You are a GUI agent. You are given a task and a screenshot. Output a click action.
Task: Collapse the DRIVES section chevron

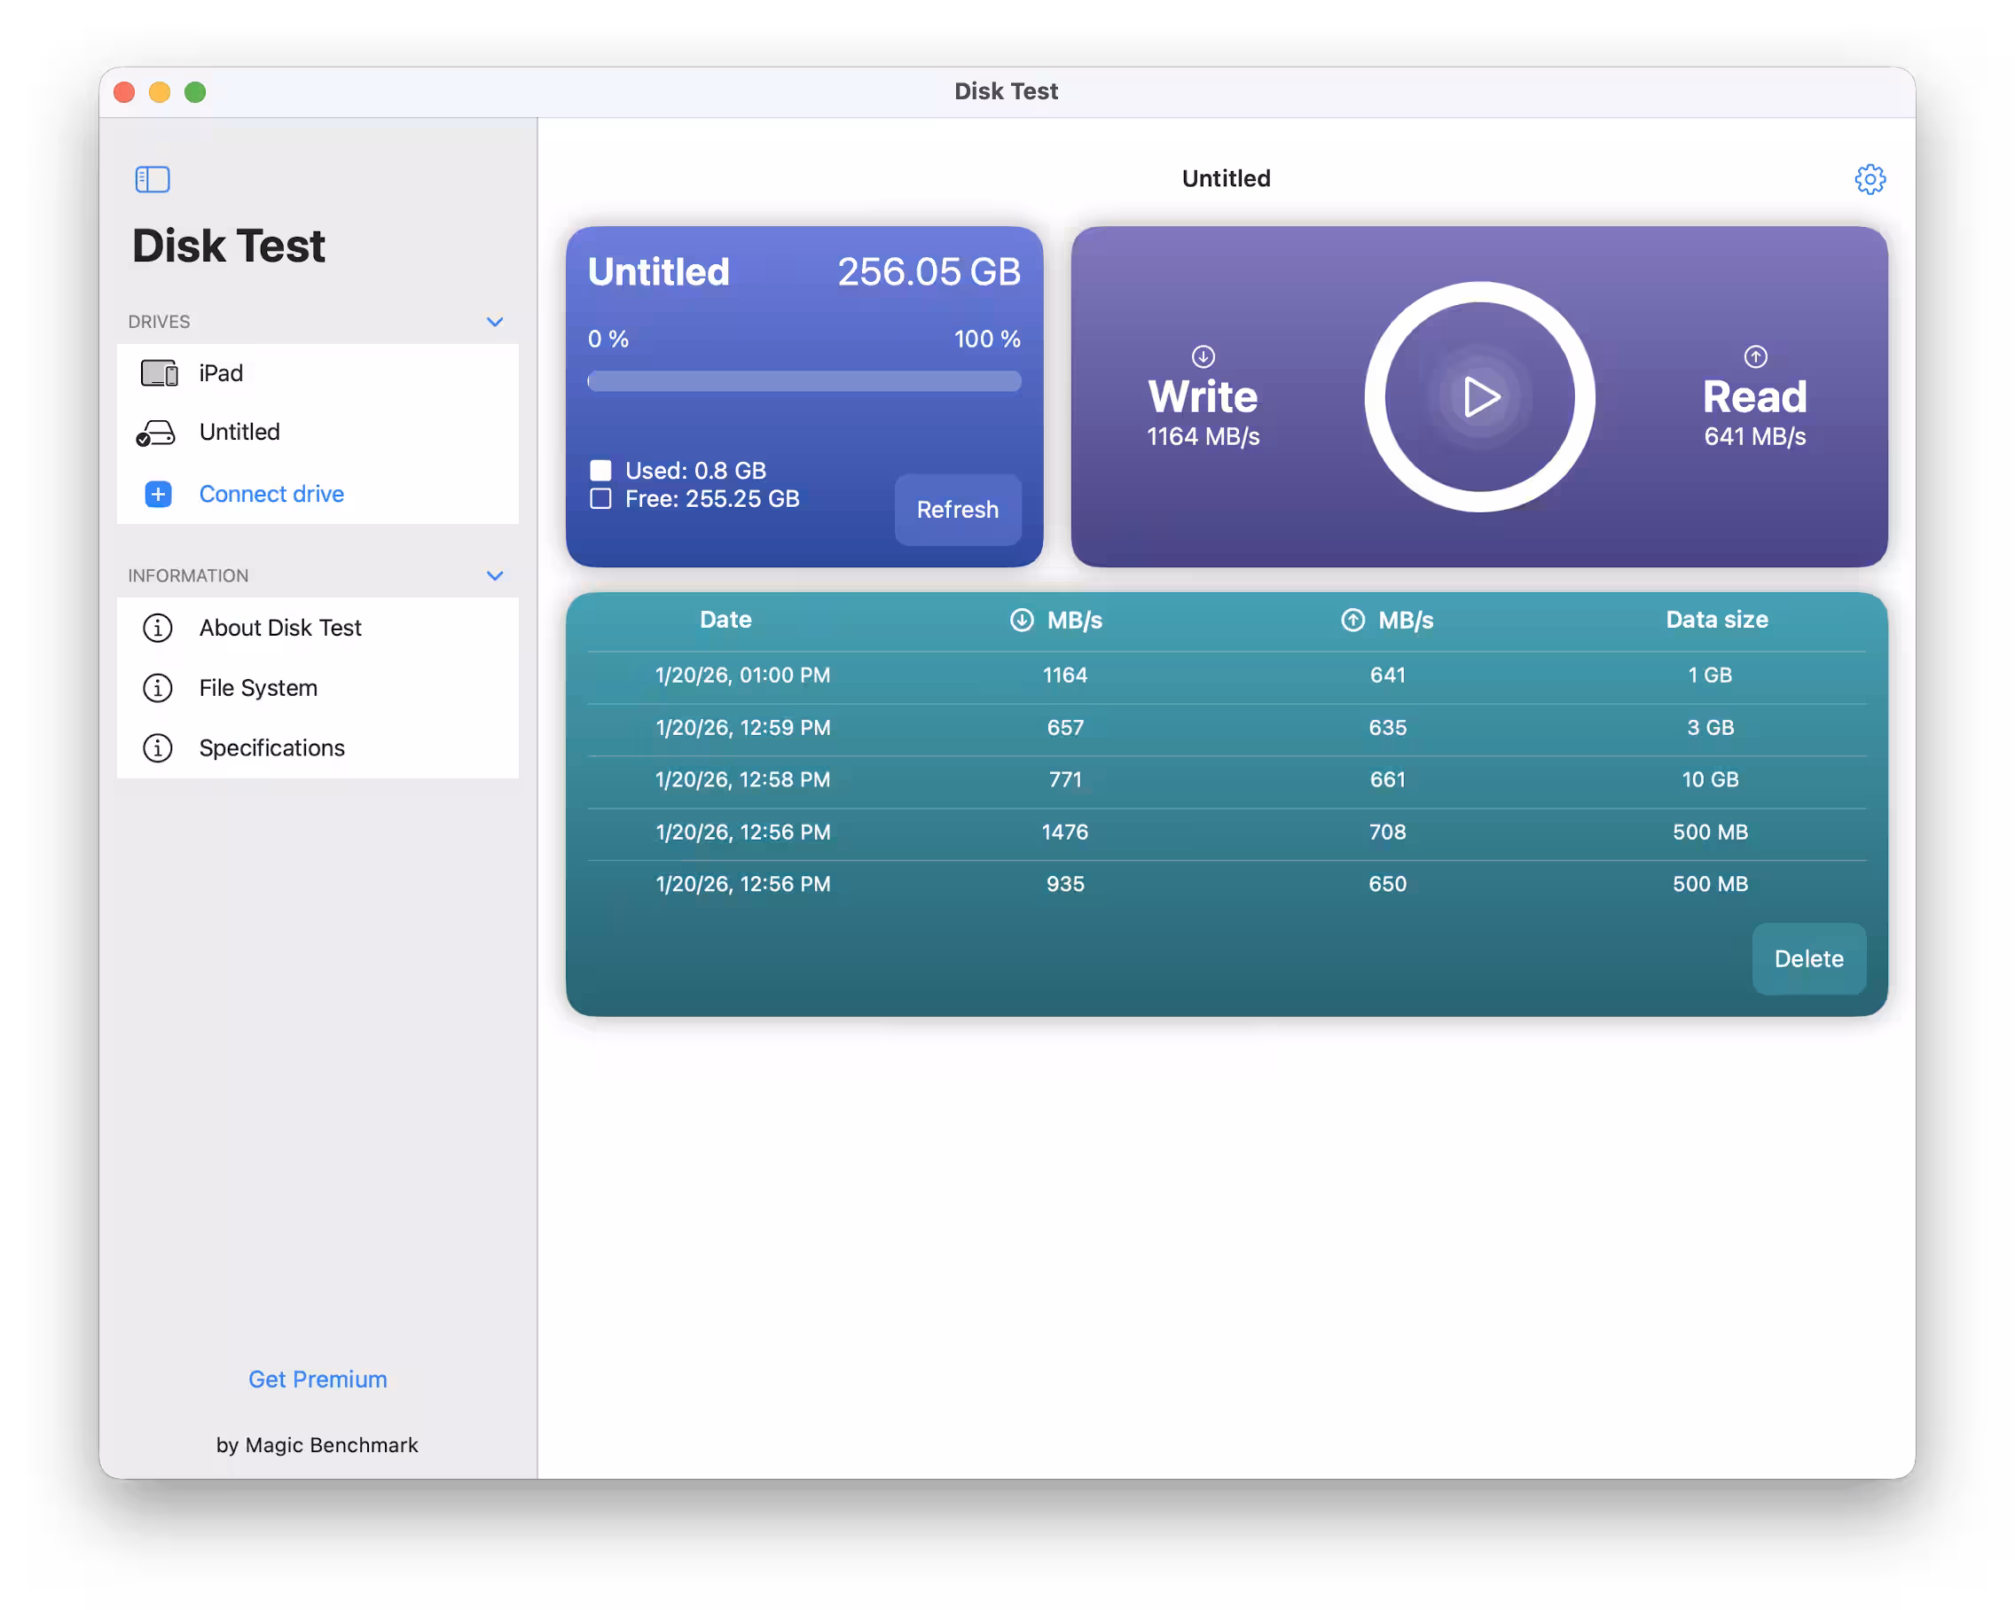point(494,322)
